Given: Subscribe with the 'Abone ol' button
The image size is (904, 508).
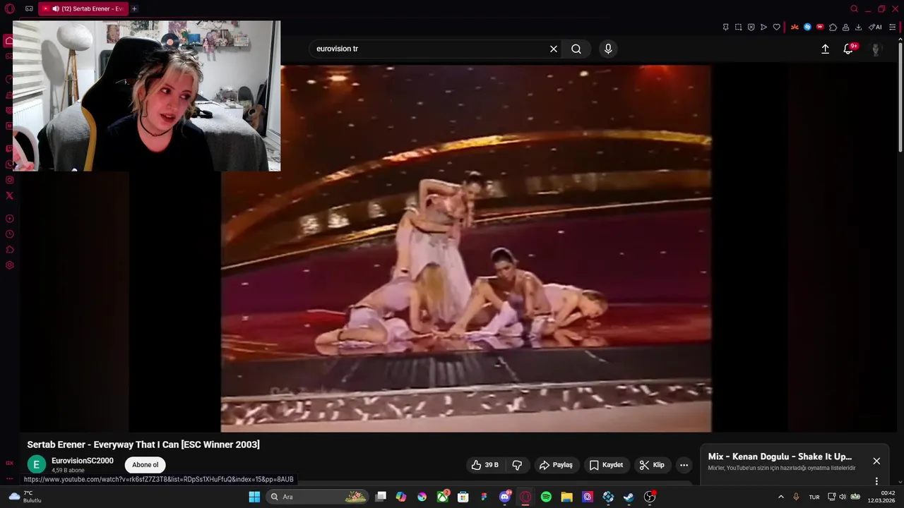Looking at the screenshot, I should (145, 465).
